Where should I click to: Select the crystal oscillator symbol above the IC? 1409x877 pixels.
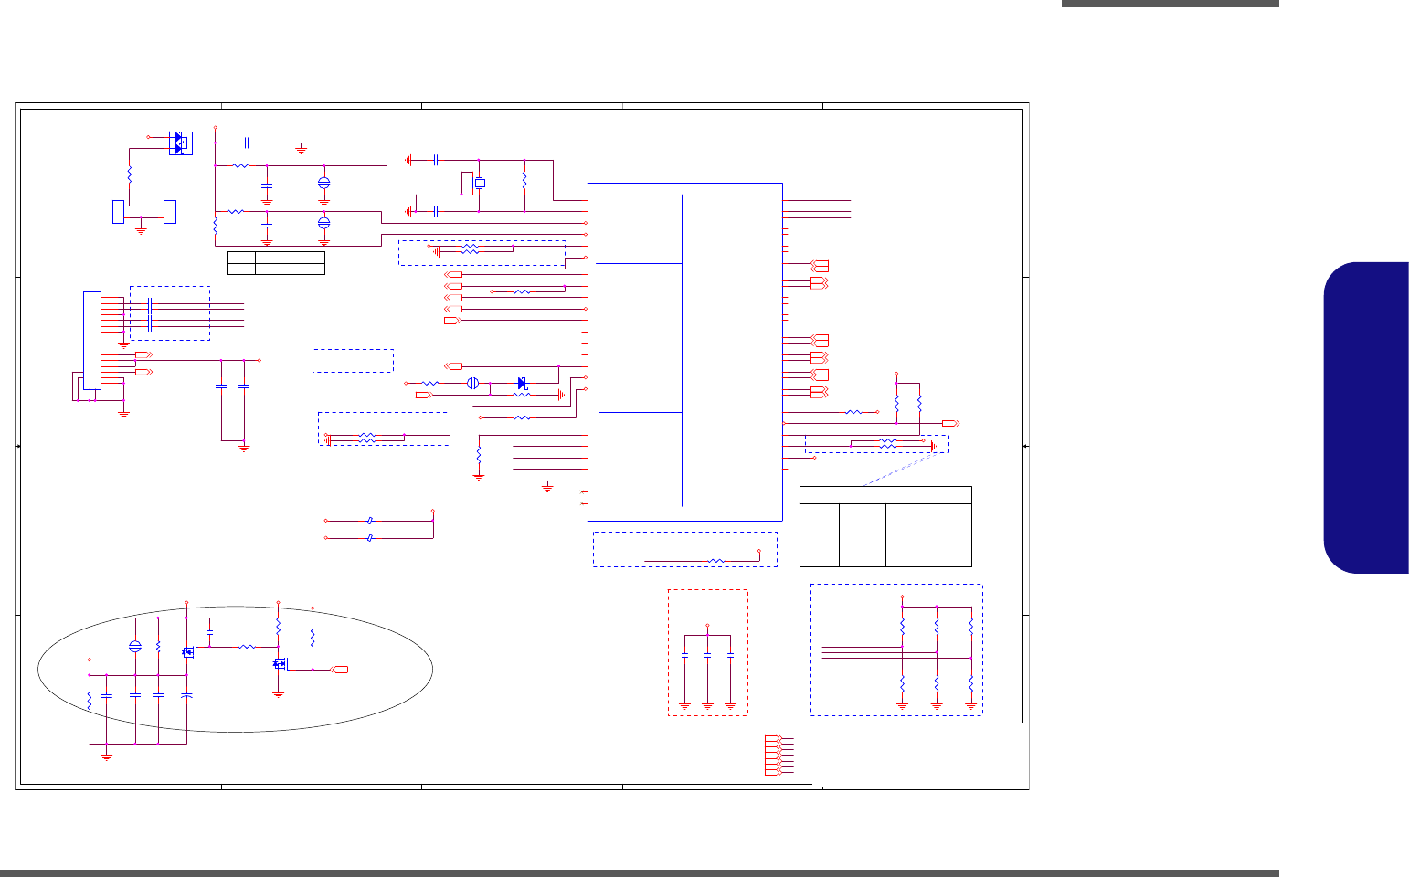(x=480, y=183)
